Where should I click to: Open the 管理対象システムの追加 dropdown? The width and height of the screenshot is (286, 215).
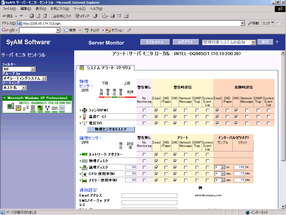point(253,42)
